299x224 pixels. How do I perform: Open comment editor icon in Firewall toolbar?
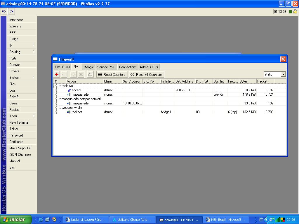(x=90, y=74)
